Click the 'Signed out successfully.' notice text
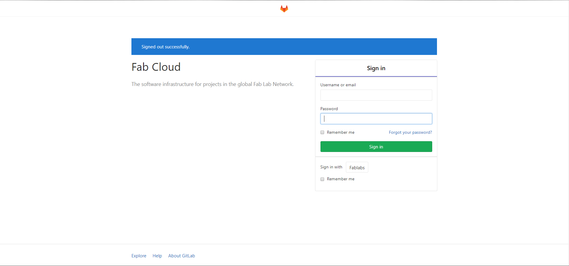 click(165, 47)
